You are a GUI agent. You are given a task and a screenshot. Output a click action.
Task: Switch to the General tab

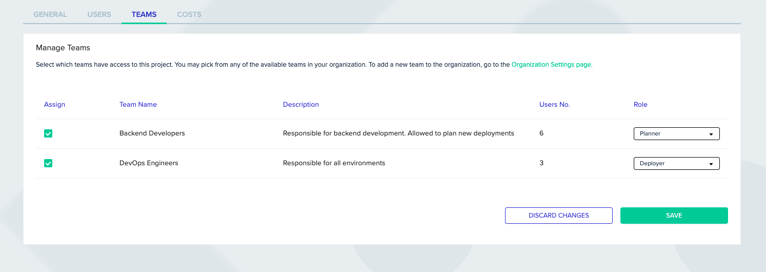(50, 14)
